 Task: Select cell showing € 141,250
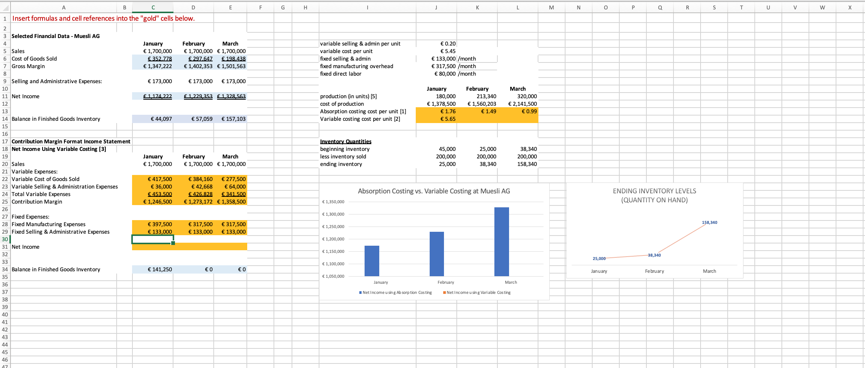tap(153, 269)
